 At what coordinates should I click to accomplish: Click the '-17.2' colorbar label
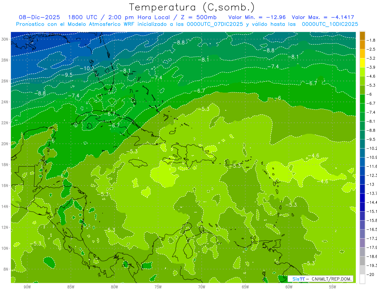(x=372, y=238)
